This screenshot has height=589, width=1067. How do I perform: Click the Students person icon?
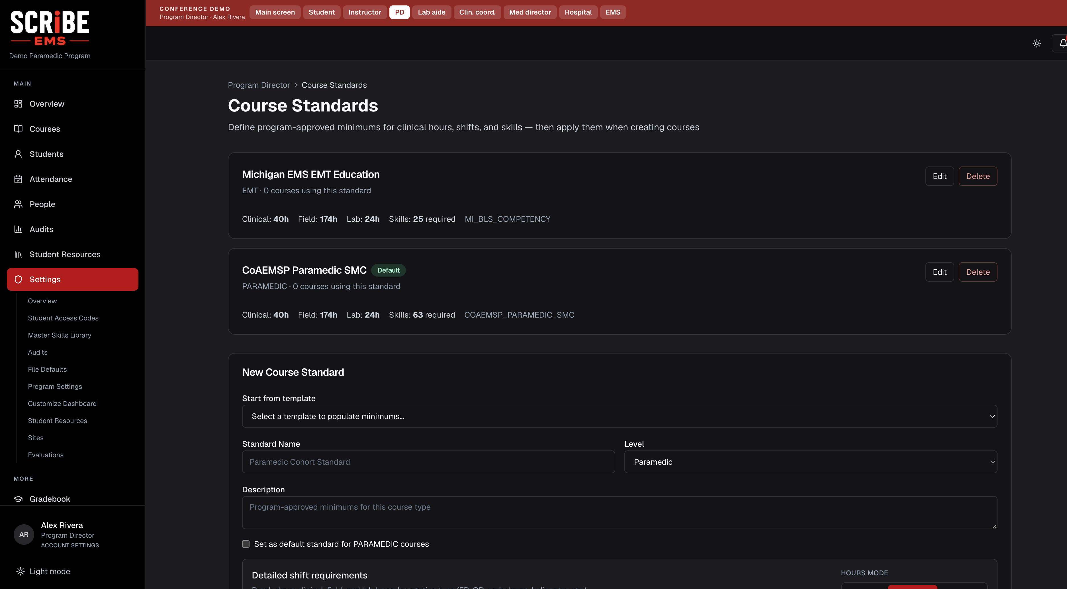(x=18, y=154)
